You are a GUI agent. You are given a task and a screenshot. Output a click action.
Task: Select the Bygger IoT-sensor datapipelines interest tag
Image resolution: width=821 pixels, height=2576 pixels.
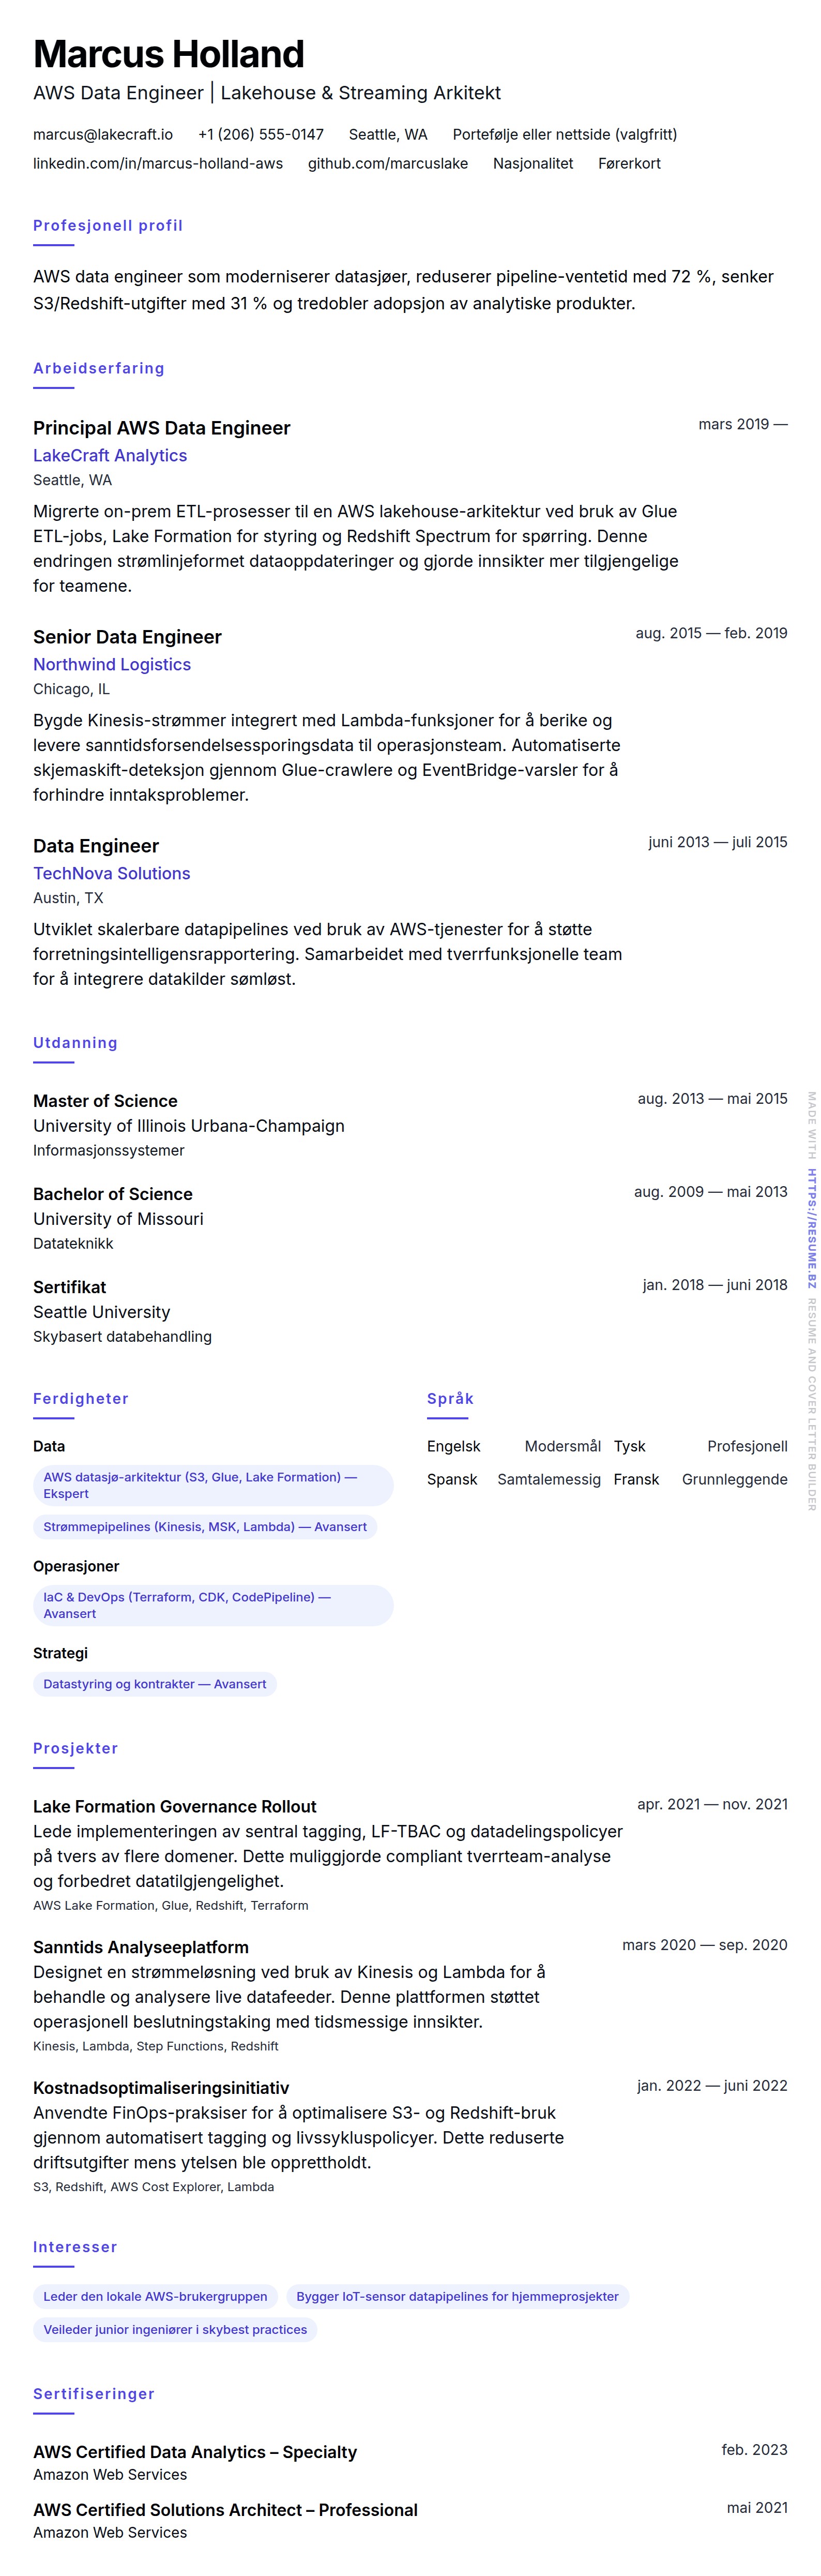tap(457, 2296)
